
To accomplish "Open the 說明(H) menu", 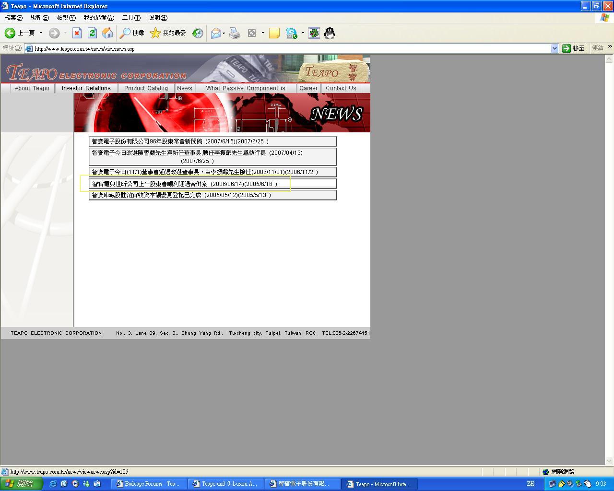I will pos(158,18).
